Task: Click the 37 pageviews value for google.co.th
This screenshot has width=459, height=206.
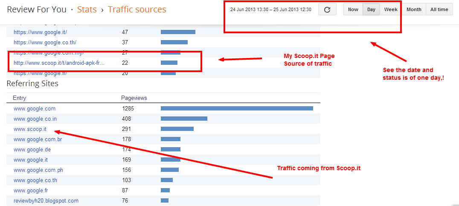Action: click(125, 42)
